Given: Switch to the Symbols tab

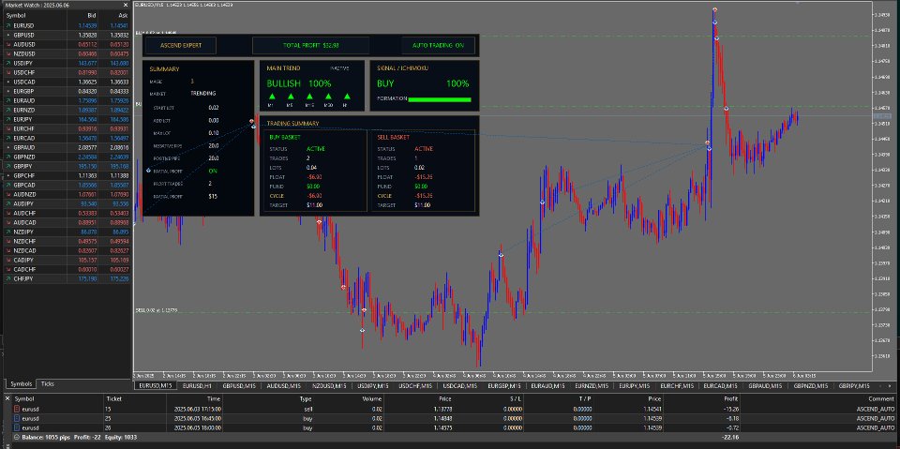Looking at the screenshot, I should (x=21, y=383).
